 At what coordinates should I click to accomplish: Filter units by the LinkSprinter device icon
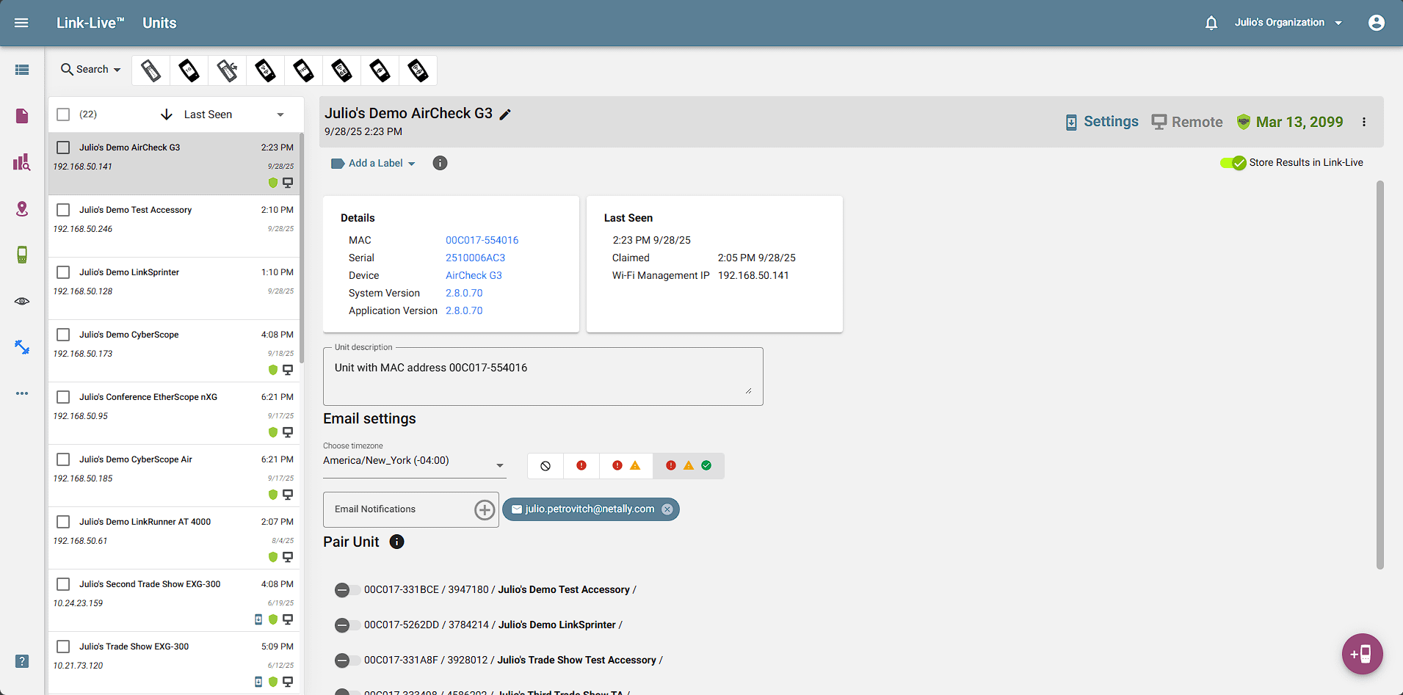[151, 70]
